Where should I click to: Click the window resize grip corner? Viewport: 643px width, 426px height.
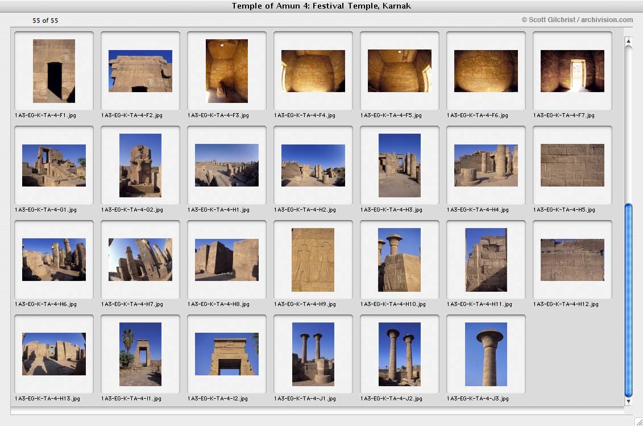click(638, 422)
